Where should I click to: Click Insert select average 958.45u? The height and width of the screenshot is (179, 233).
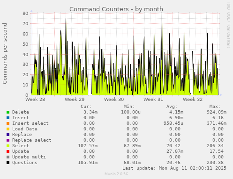point(173,123)
